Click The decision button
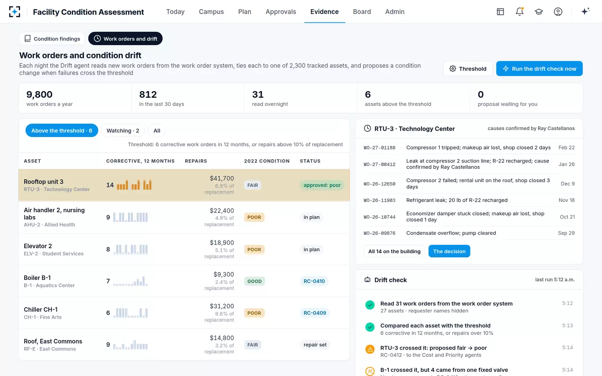The image size is (602, 376). pyautogui.click(x=449, y=251)
